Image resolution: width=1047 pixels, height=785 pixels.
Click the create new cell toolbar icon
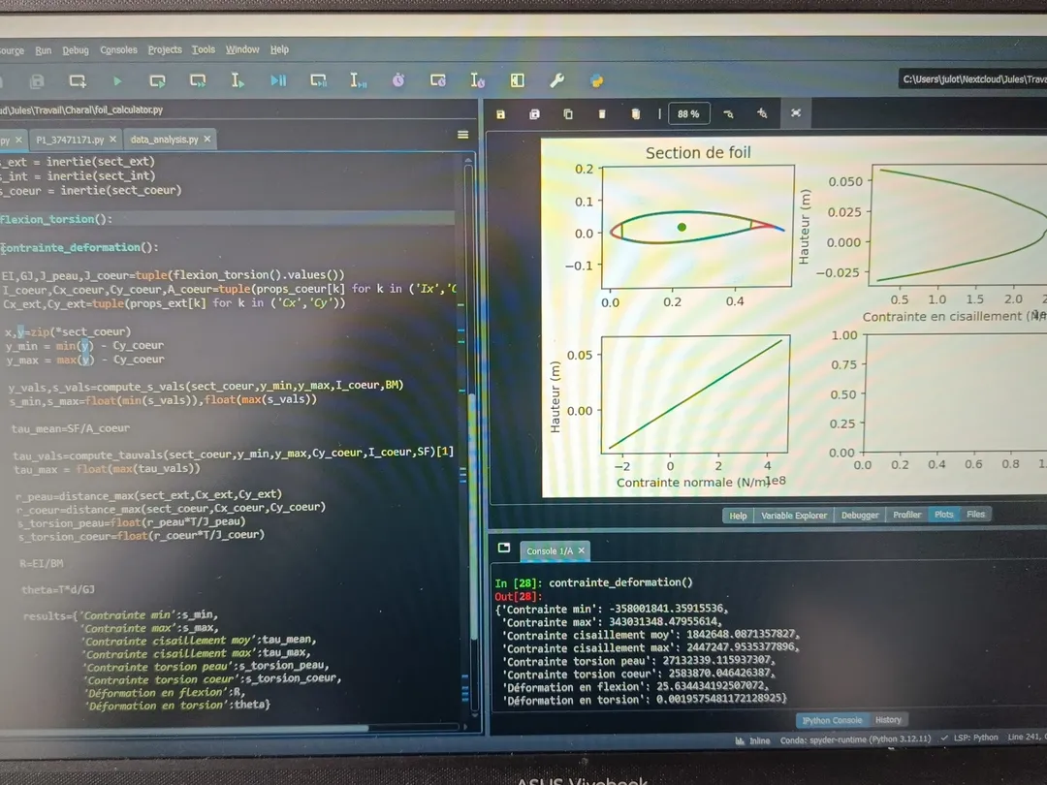coord(78,80)
